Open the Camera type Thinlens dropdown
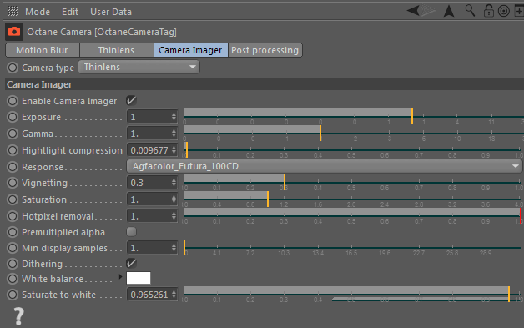 pyautogui.click(x=139, y=67)
